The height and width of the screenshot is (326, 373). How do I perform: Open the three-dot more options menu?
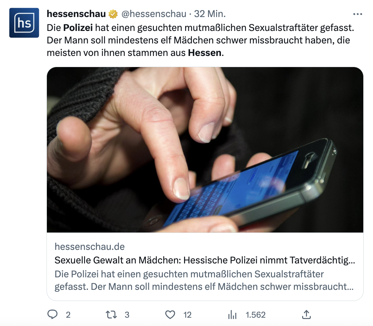(x=357, y=14)
